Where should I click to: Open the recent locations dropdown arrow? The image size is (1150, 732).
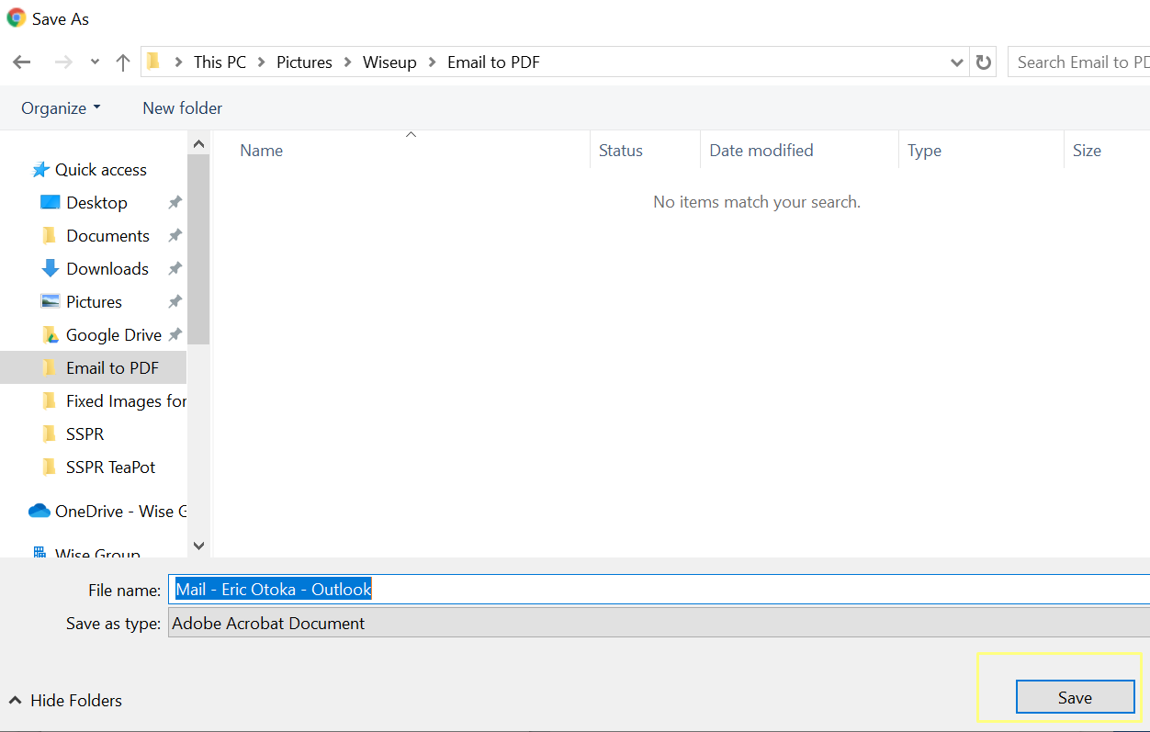pyautogui.click(x=95, y=62)
